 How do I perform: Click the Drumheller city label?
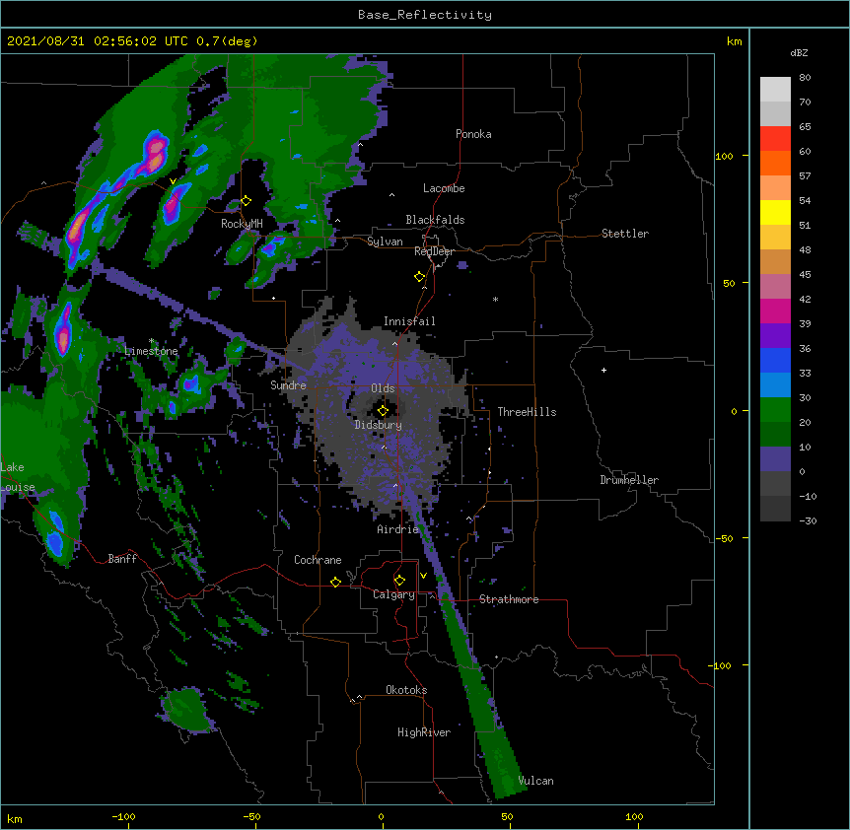[629, 480]
